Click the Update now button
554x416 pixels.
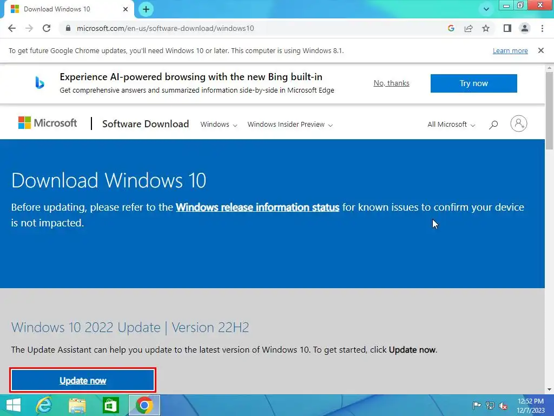coord(83,380)
